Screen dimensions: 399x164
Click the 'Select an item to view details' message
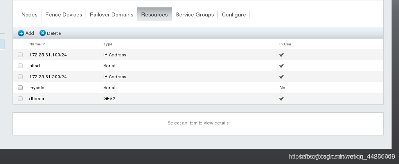click(x=198, y=123)
